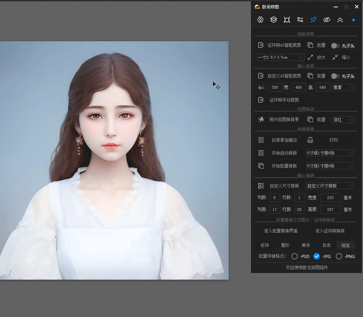This screenshot has height=317, width=363.
Task: Select the pin icon in the top toolbar
Action: 313,20
